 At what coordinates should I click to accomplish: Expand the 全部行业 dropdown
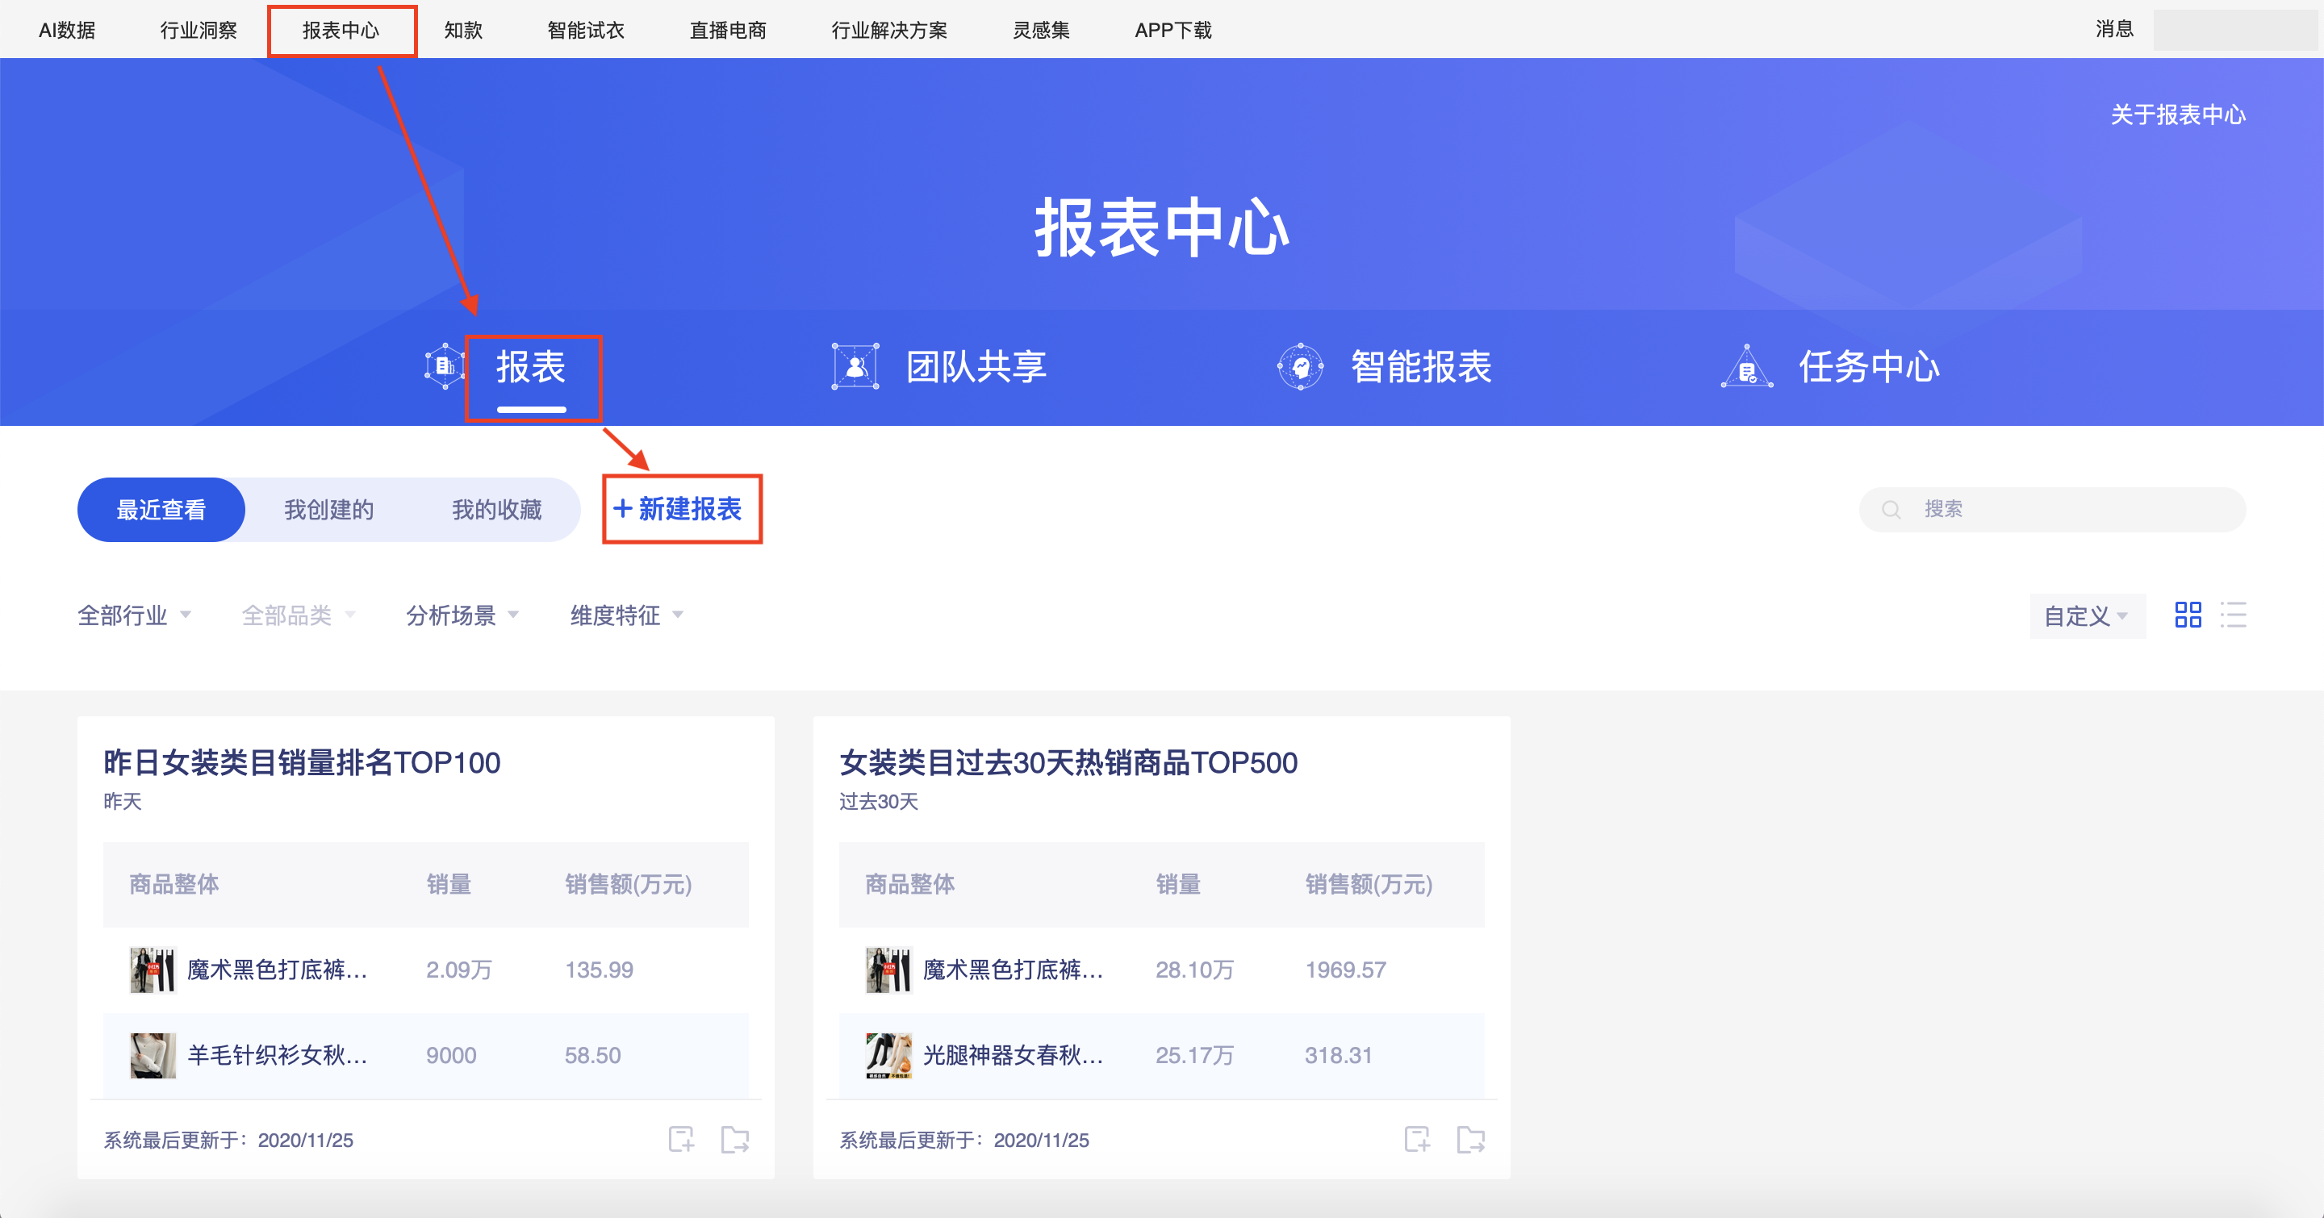[133, 615]
